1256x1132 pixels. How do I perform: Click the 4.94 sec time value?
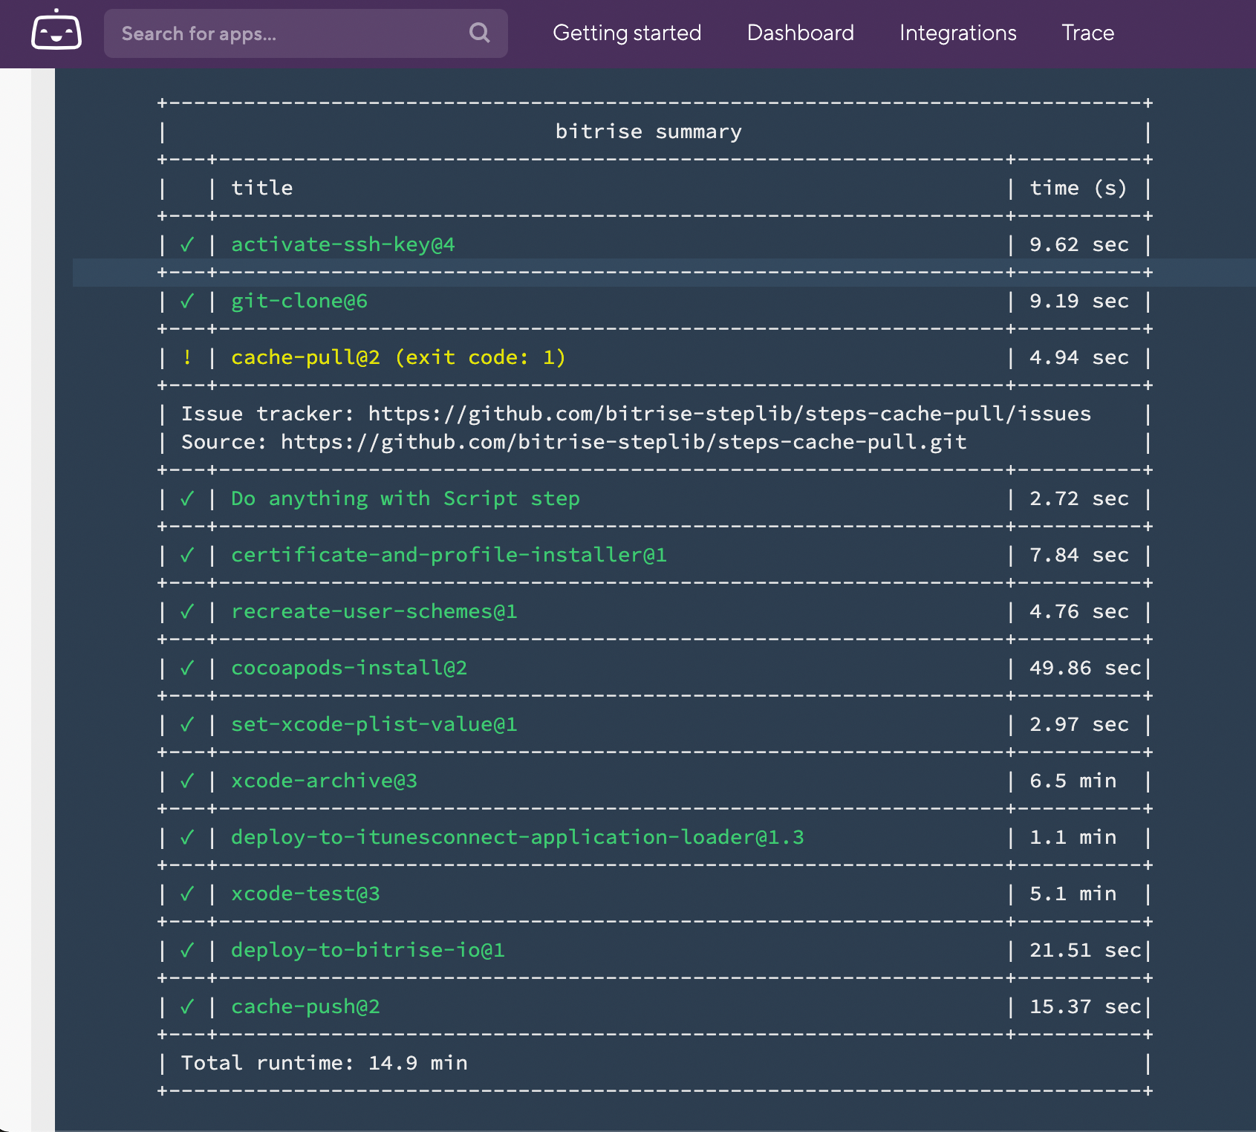pos(1078,357)
